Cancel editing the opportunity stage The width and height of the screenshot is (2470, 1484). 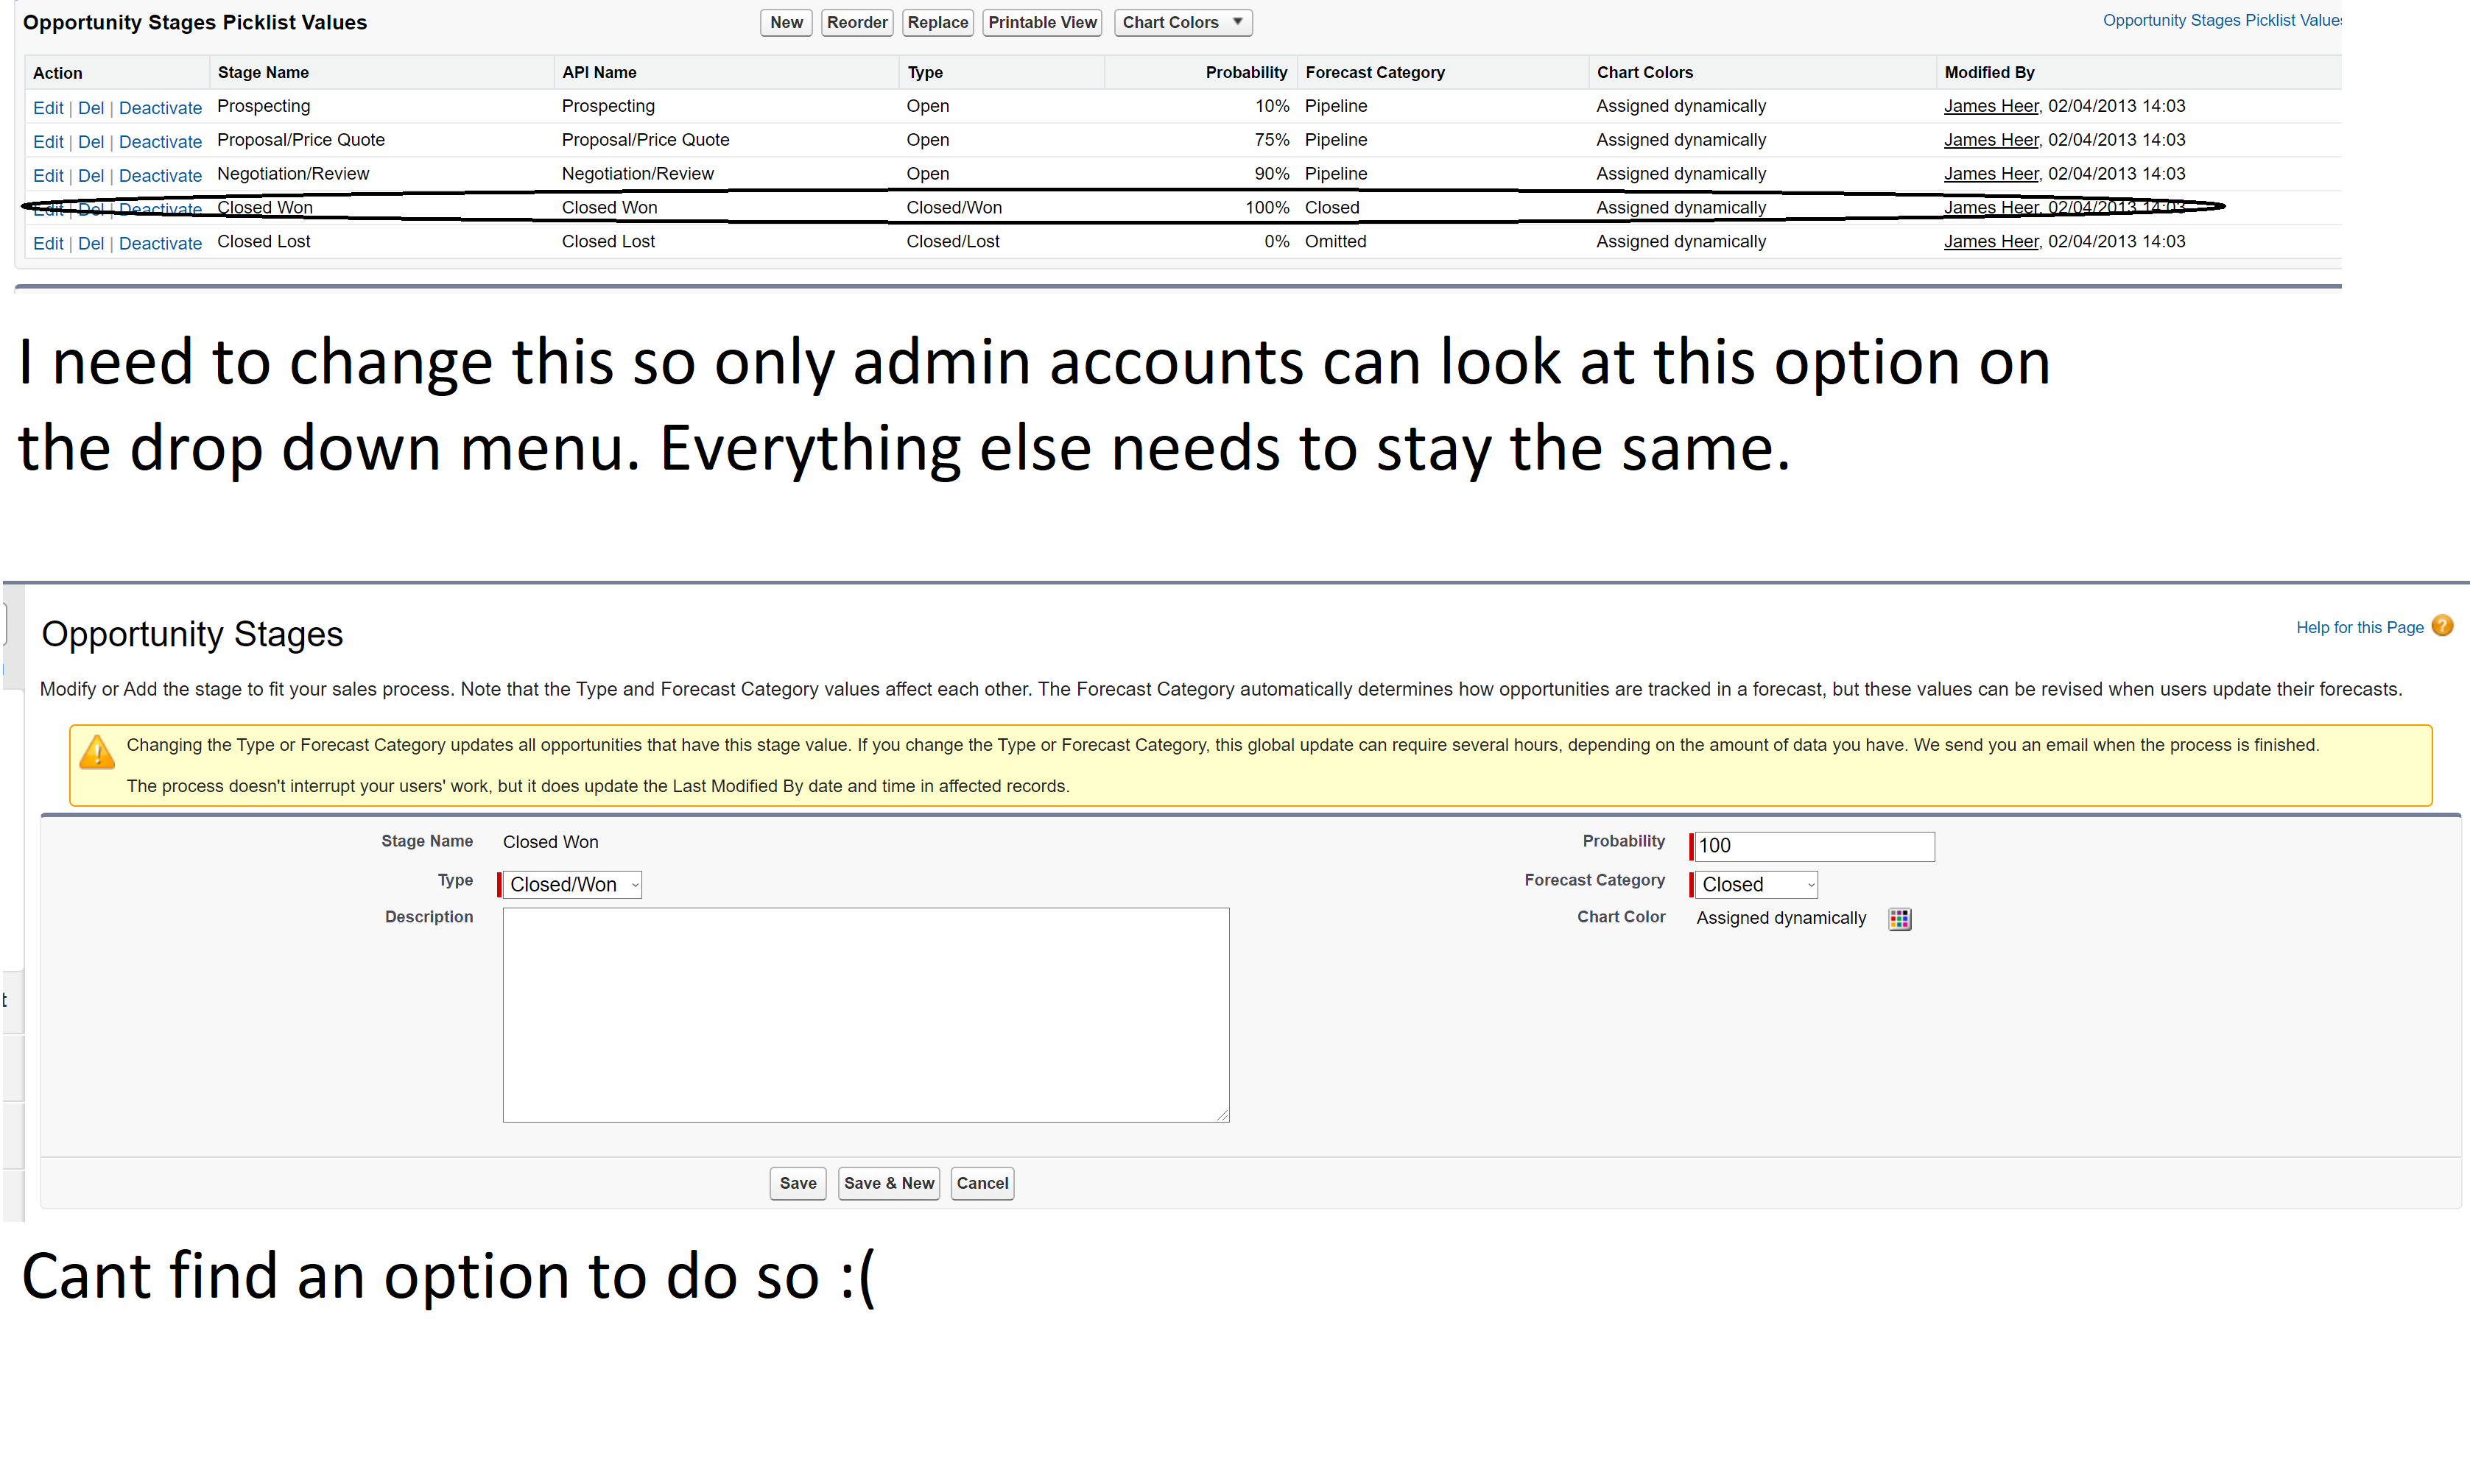(x=982, y=1183)
